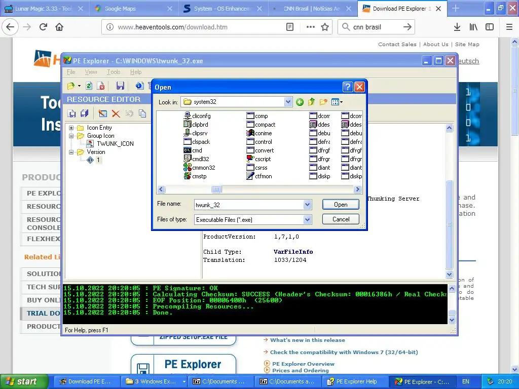Open the View Menu icon in Open dialog
The image size is (519, 389).
tap(337, 102)
